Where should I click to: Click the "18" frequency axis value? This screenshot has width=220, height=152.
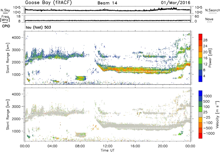(x=18, y=16)
